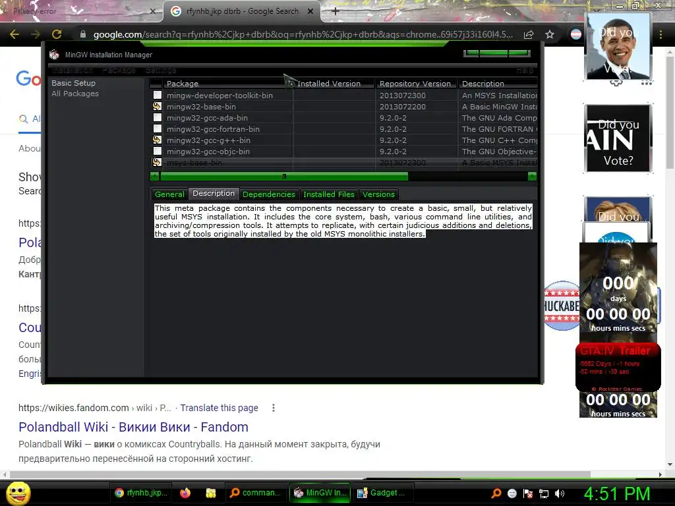
Task: Click the action center flag tray icon
Action: [528, 493]
